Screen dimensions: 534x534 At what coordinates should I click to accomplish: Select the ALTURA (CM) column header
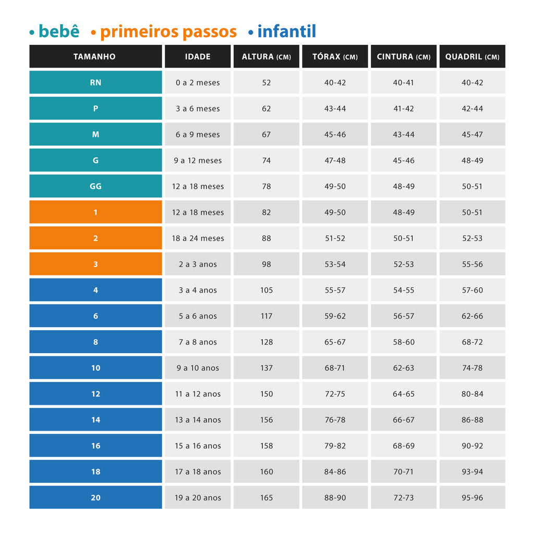coord(266,56)
